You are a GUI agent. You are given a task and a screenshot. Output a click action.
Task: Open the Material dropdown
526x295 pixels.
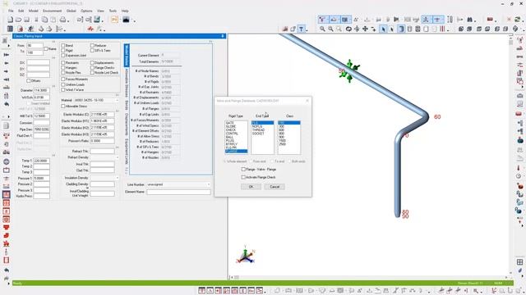pyautogui.click(x=117, y=100)
